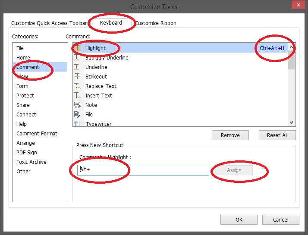Screen dimensions: 308x235
Task: Select the Insert Text command
Action: point(180,95)
